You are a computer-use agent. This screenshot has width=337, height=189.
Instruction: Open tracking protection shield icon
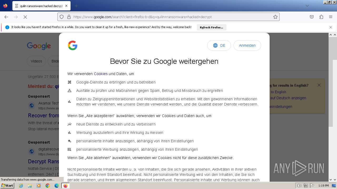[x=62, y=17]
